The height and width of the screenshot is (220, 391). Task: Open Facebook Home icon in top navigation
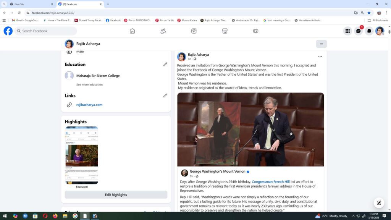(132, 31)
